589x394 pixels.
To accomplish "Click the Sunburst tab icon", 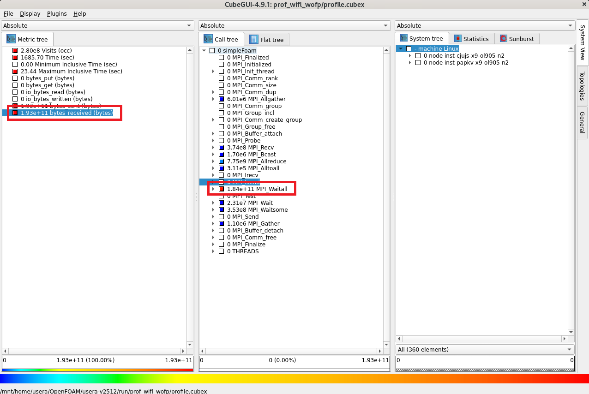I will tap(503, 39).
